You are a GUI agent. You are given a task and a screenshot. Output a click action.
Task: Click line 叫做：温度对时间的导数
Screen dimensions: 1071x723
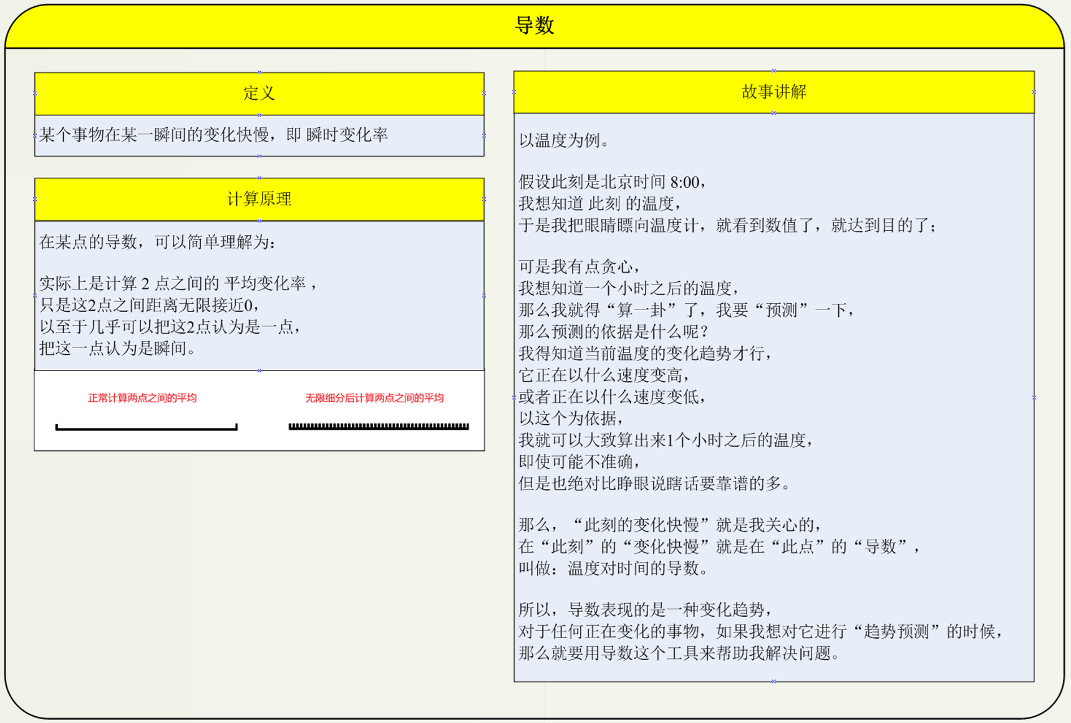point(614,568)
